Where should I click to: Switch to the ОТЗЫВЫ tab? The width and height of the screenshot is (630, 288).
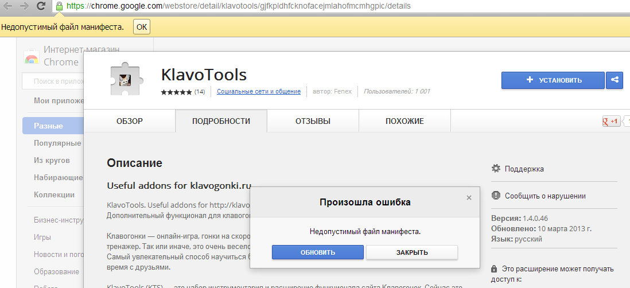coord(313,121)
